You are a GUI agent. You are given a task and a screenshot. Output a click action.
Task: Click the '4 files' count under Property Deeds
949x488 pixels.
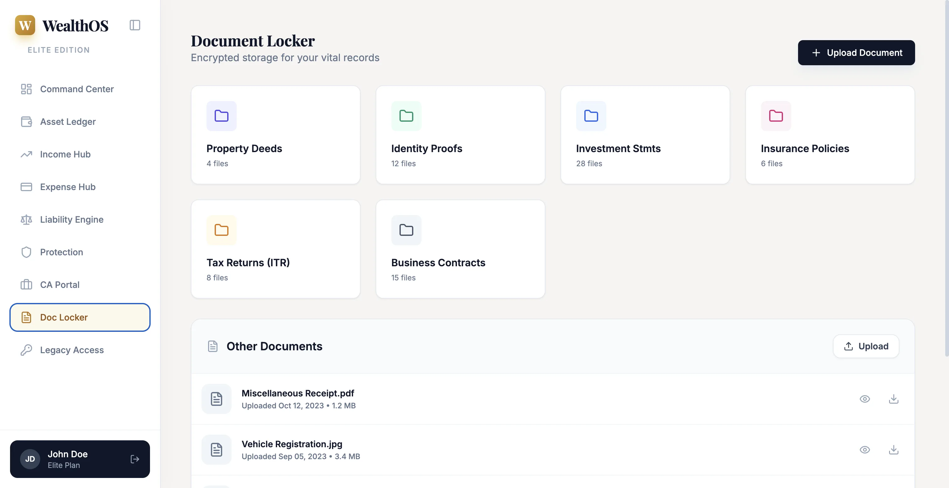(x=217, y=163)
